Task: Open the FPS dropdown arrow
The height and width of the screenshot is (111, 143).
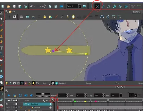Action: 121,96
